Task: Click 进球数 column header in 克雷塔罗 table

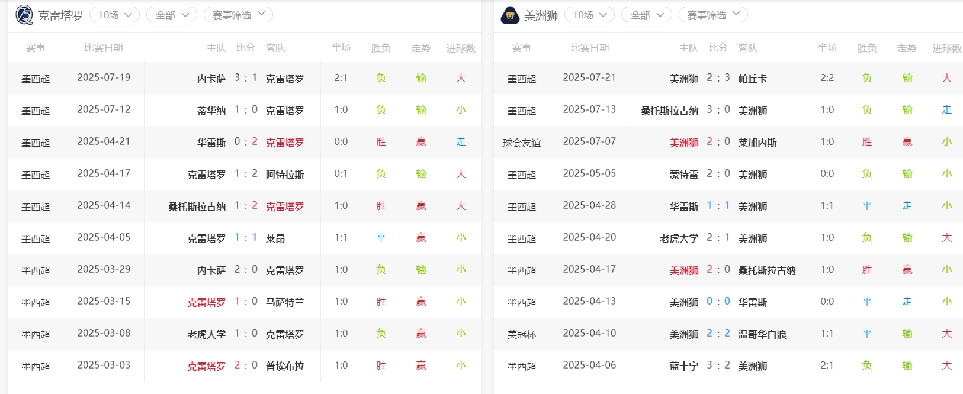Action: pos(461,48)
